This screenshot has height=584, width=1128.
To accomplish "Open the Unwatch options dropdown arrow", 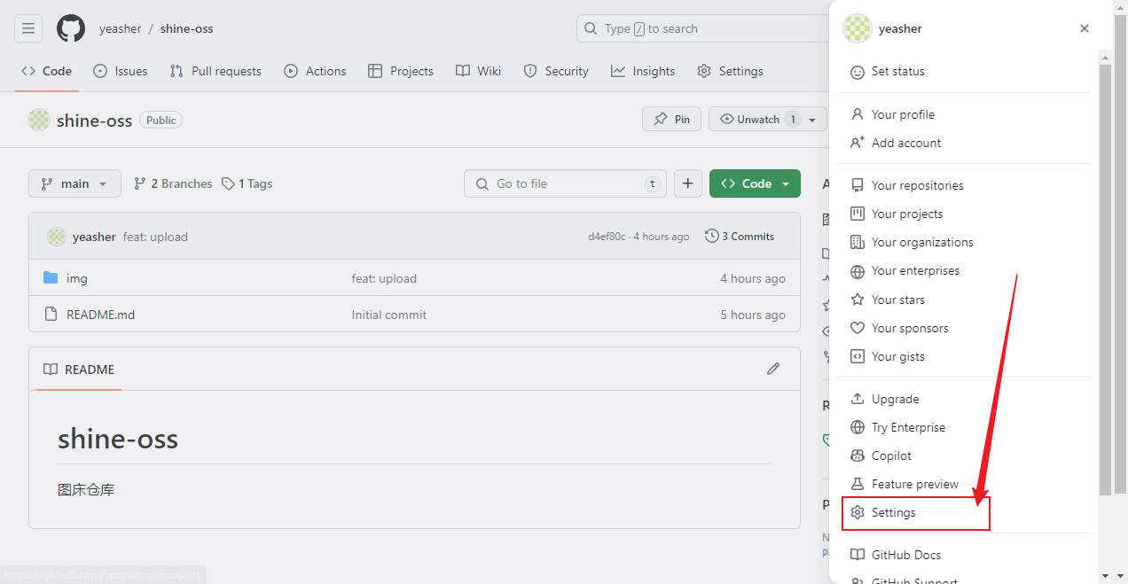I will pyautogui.click(x=812, y=120).
